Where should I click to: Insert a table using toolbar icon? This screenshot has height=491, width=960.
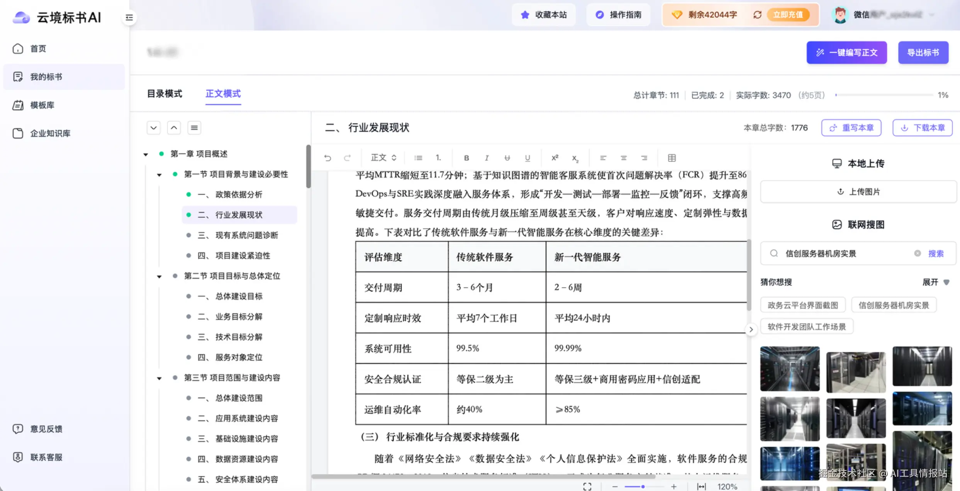coord(672,158)
